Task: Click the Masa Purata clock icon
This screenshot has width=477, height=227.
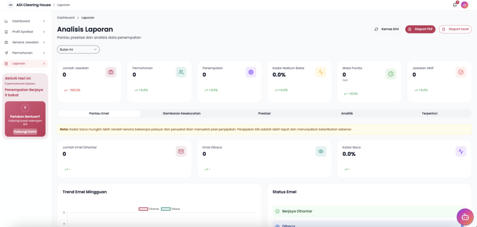Action: [x=391, y=74]
